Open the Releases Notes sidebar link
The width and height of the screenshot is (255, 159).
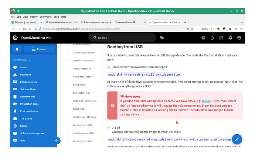click(x=28, y=82)
